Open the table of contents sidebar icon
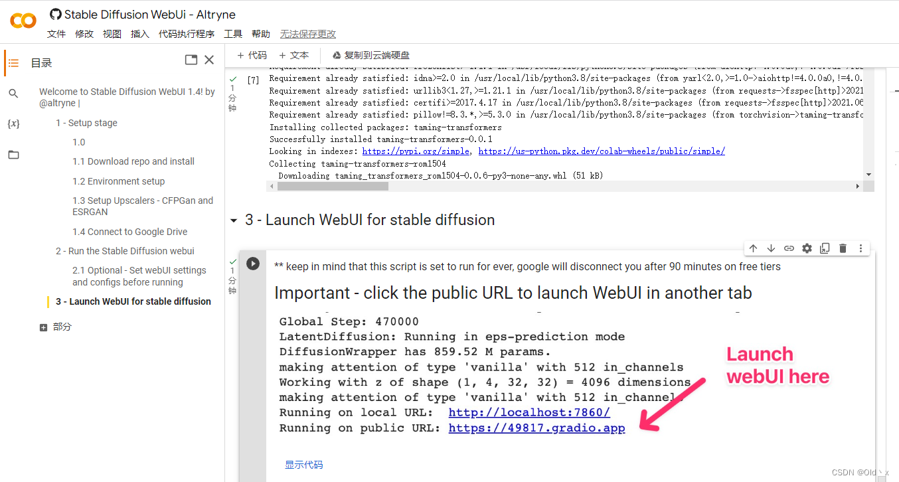The height and width of the screenshot is (482, 899). pos(13,63)
